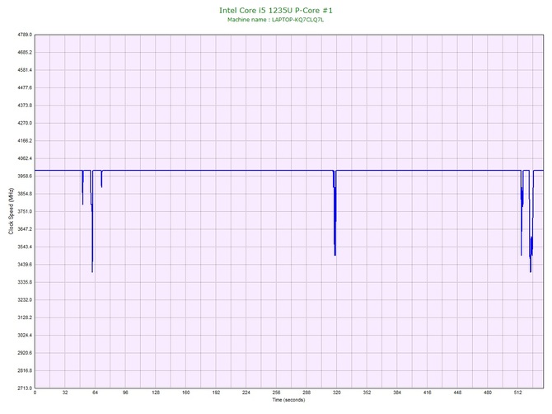The image size is (552, 414).
Task: Click the 416 tick on time axis
Action: (x=428, y=393)
